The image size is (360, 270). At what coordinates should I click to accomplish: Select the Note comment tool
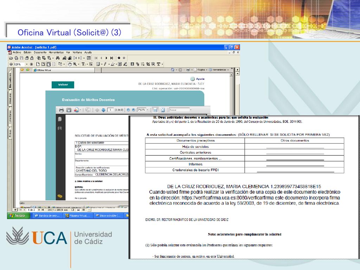pyautogui.click(x=98, y=64)
